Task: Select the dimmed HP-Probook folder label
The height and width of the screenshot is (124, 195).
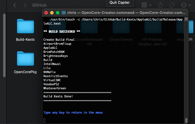Action: 153,42
